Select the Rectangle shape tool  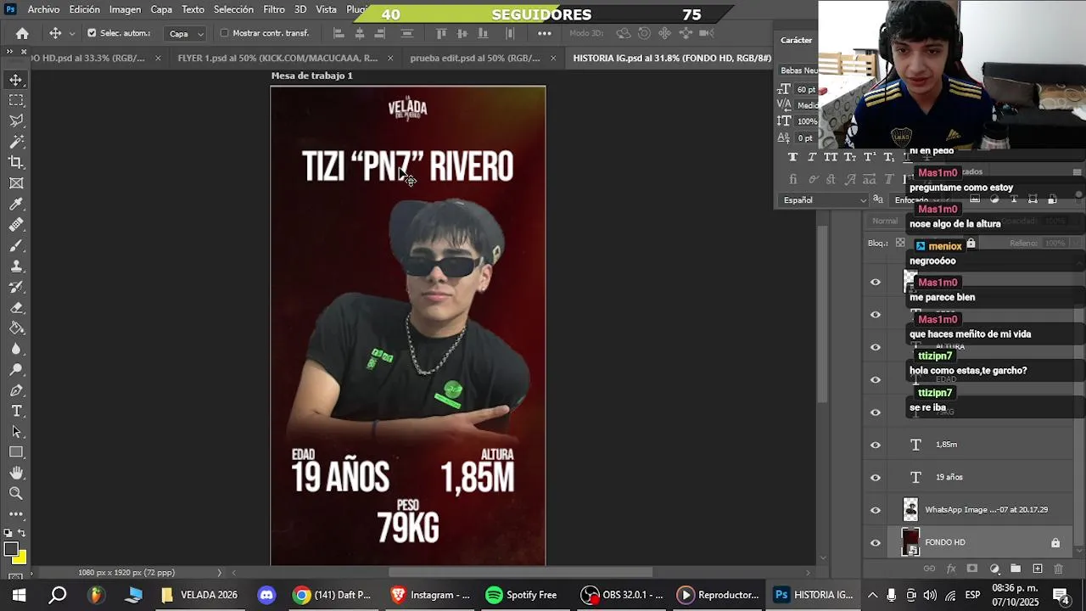(16, 452)
